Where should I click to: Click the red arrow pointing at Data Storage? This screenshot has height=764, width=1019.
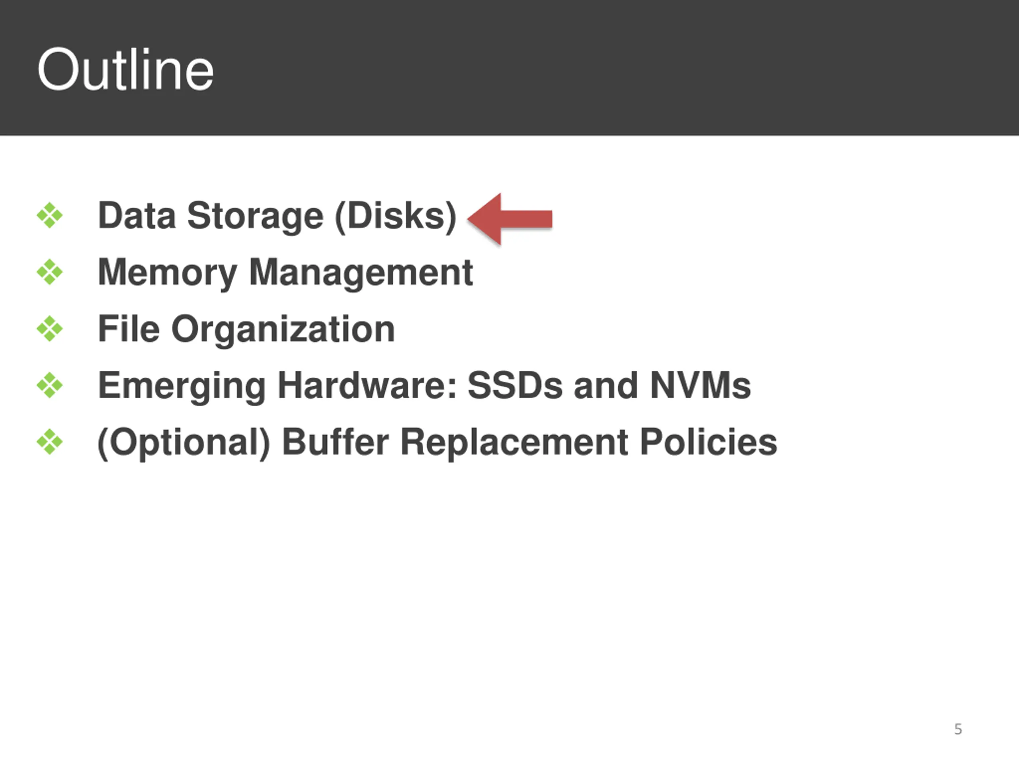509,219
